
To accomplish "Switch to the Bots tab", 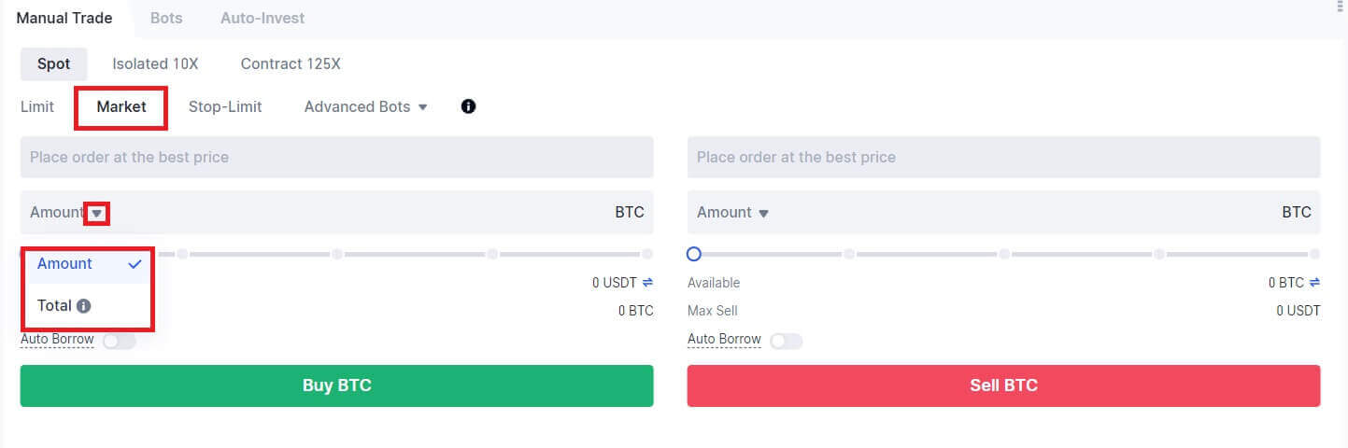I will pos(166,18).
